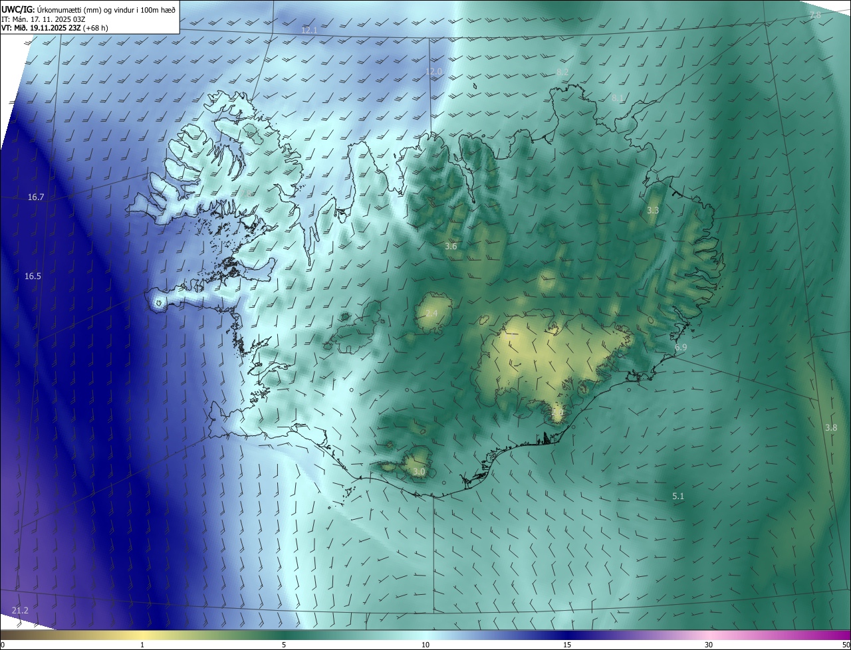Click the colorbar tick label 30
Image resolution: width=851 pixels, height=650 pixels.
tap(709, 645)
